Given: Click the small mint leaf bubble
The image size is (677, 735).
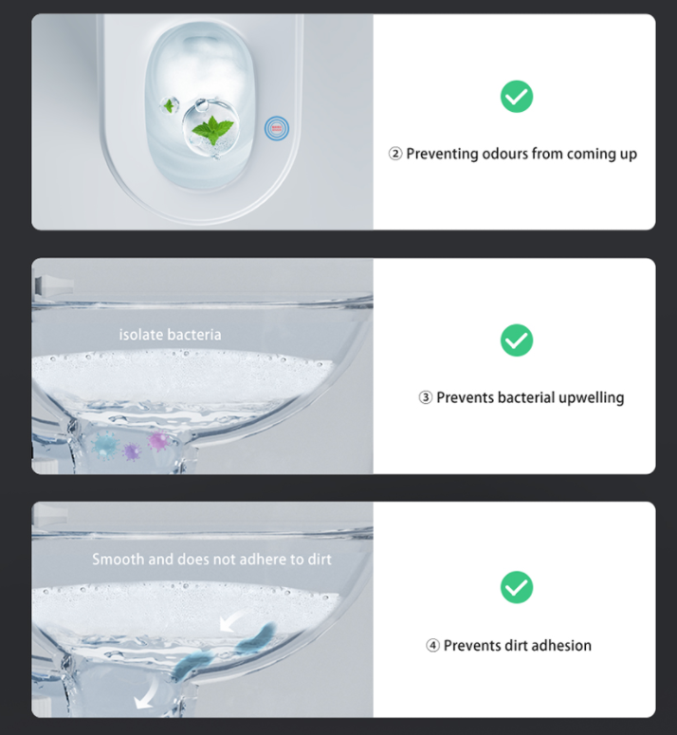Looking at the screenshot, I should click(x=169, y=105).
